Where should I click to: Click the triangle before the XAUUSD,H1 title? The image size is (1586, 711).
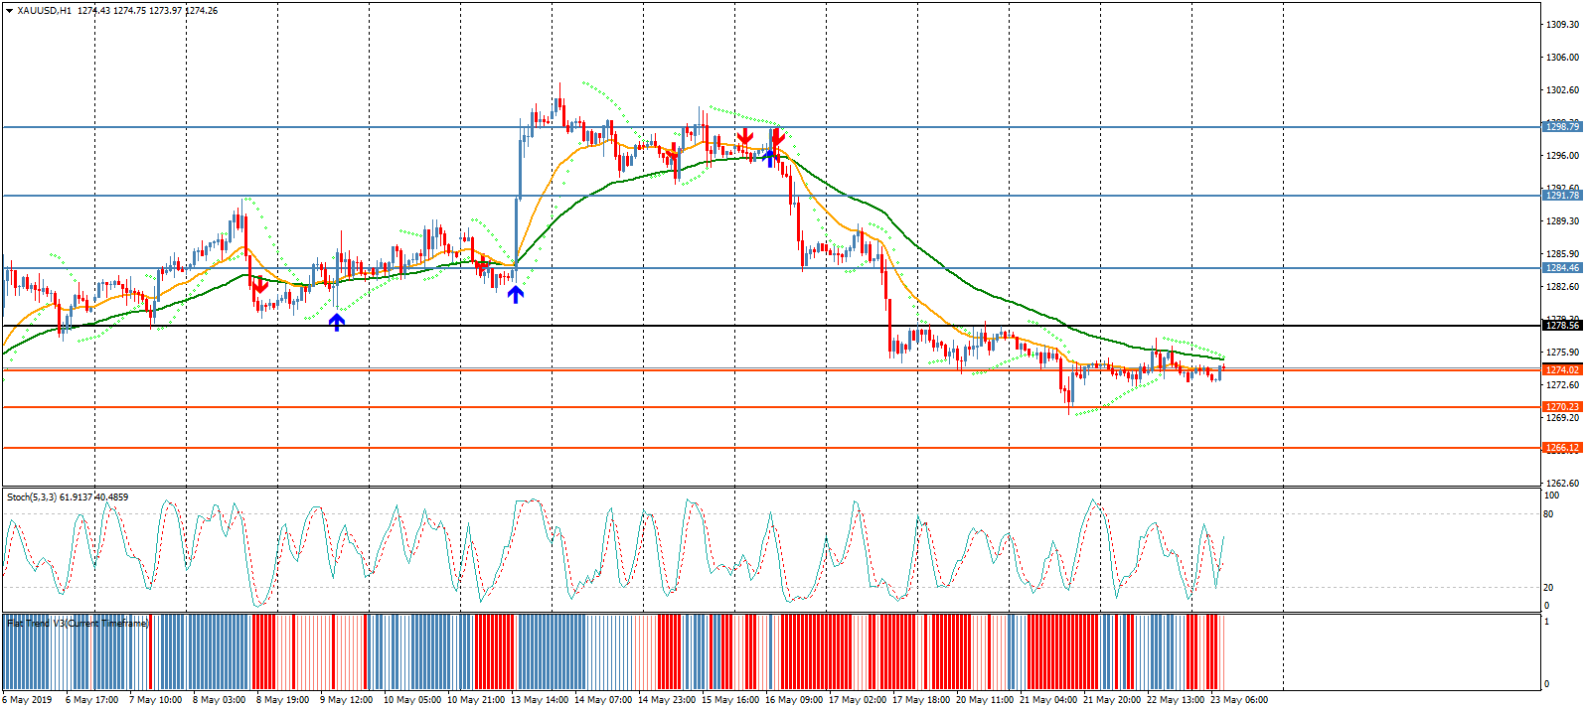(10, 11)
